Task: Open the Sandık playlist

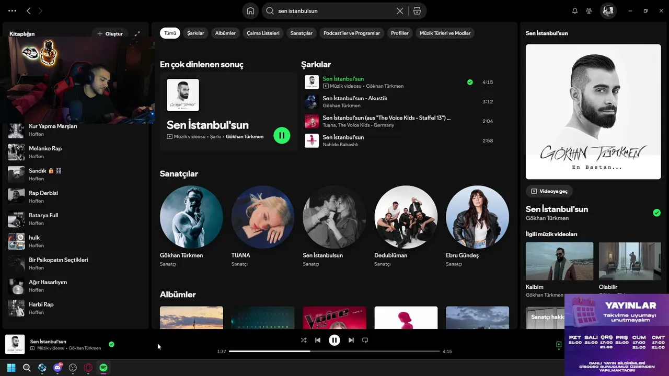Action: point(77,174)
